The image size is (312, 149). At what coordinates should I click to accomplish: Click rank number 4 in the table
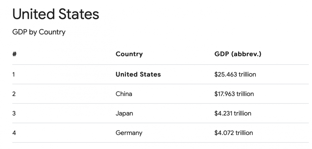(14, 133)
